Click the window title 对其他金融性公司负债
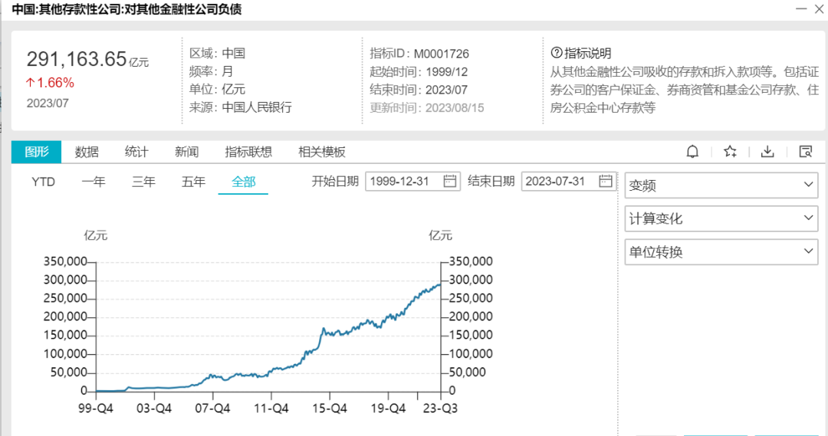Image resolution: width=828 pixels, height=436 pixels. coord(182,9)
